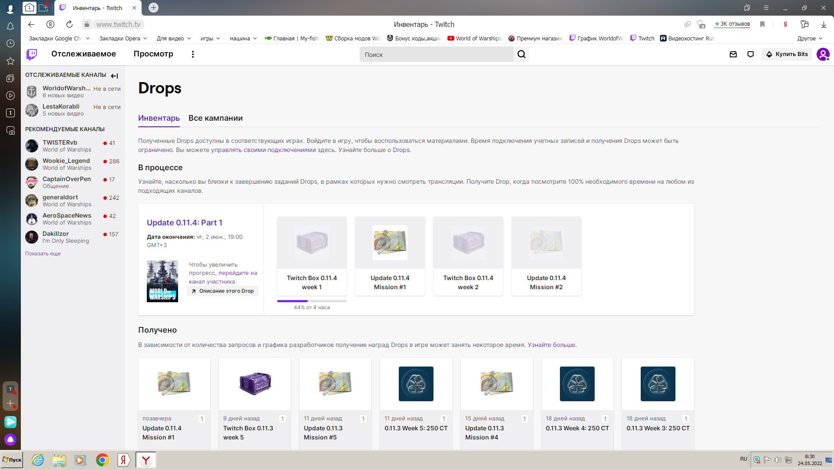Expand Закладки Google Chrome bookmarks folder

(x=59, y=38)
